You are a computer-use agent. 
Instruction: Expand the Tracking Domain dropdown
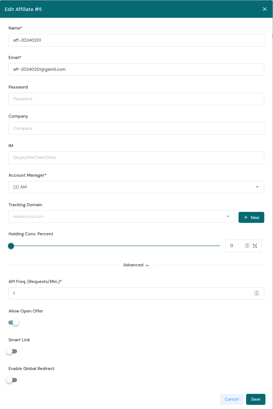point(122,216)
